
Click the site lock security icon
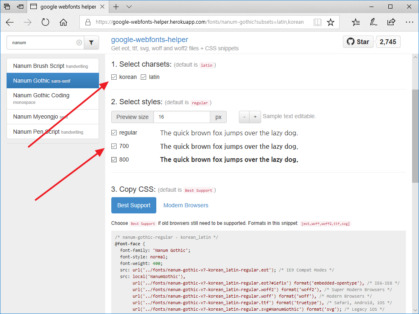click(x=88, y=22)
